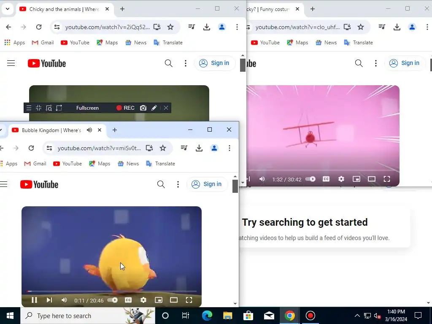
Task: Open new tab in Chicky and the animals window
Action: pyautogui.click(x=122, y=9)
